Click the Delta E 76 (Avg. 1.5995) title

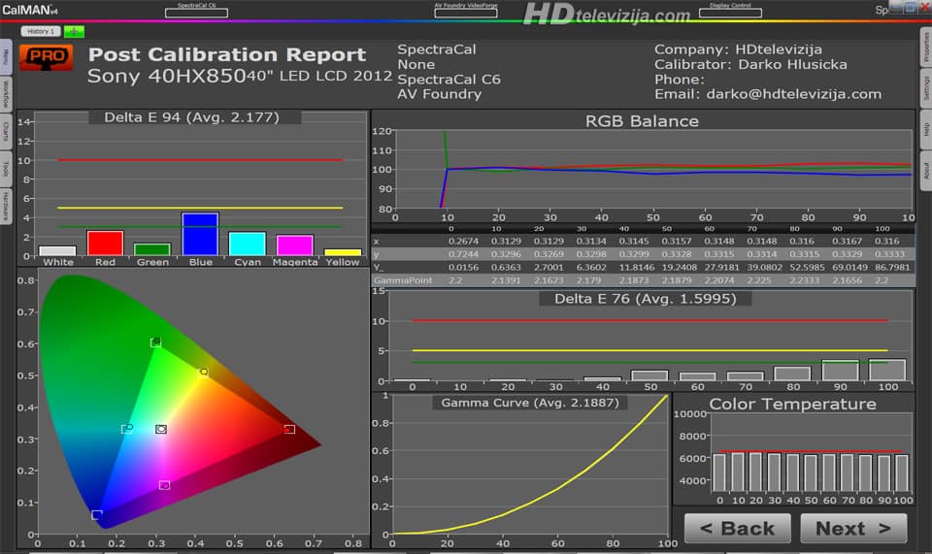click(x=645, y=299)
